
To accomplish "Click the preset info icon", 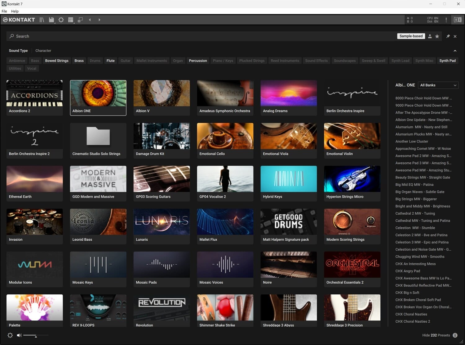I will (x=455, y=335).
